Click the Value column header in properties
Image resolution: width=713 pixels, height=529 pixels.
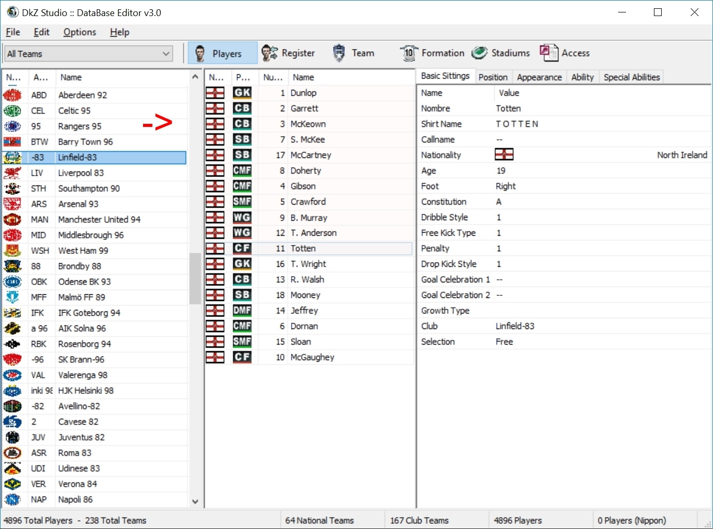click(602, 93)
